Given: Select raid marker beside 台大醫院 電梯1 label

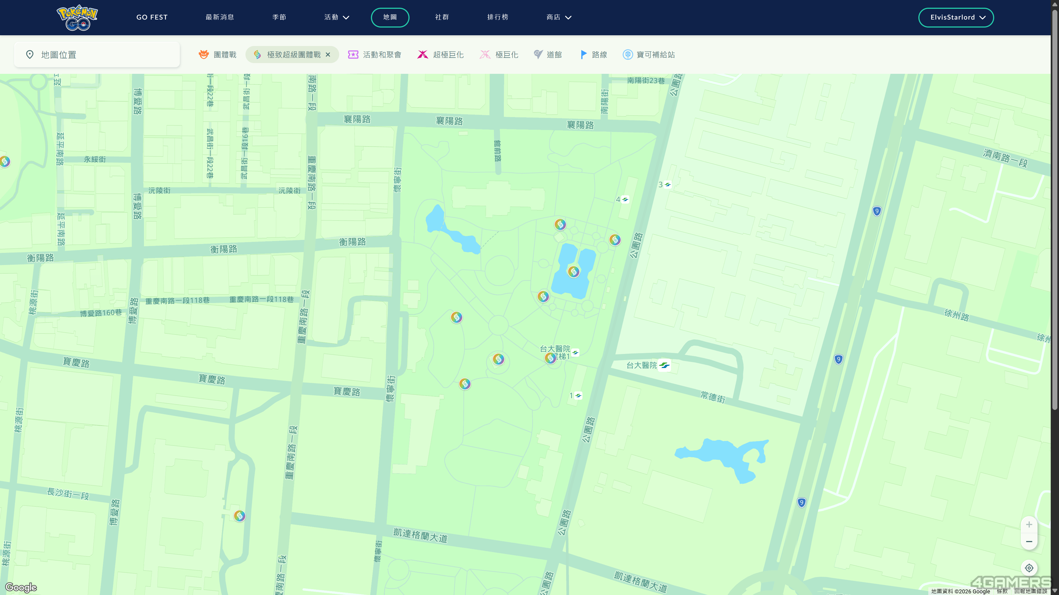Looking at the screenshot, I should pyautogui.click(x=550, y=358).
